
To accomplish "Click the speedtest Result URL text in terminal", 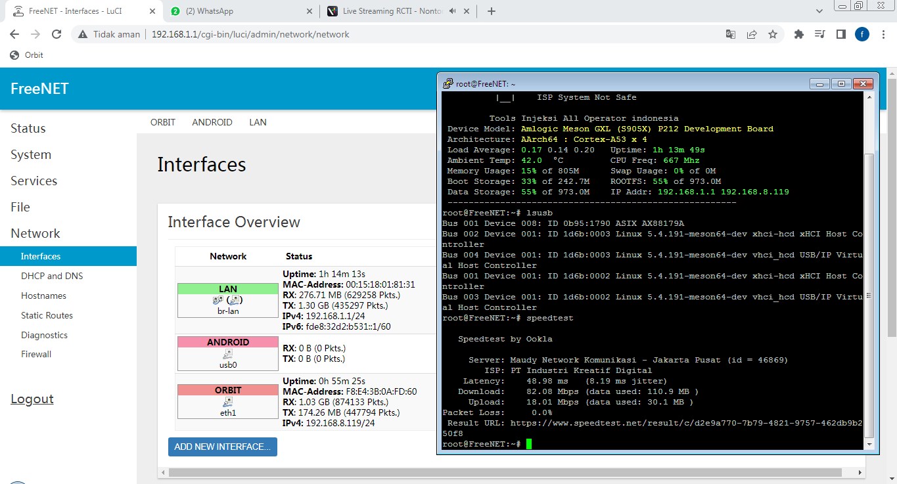I will click(x=653, y=428).
